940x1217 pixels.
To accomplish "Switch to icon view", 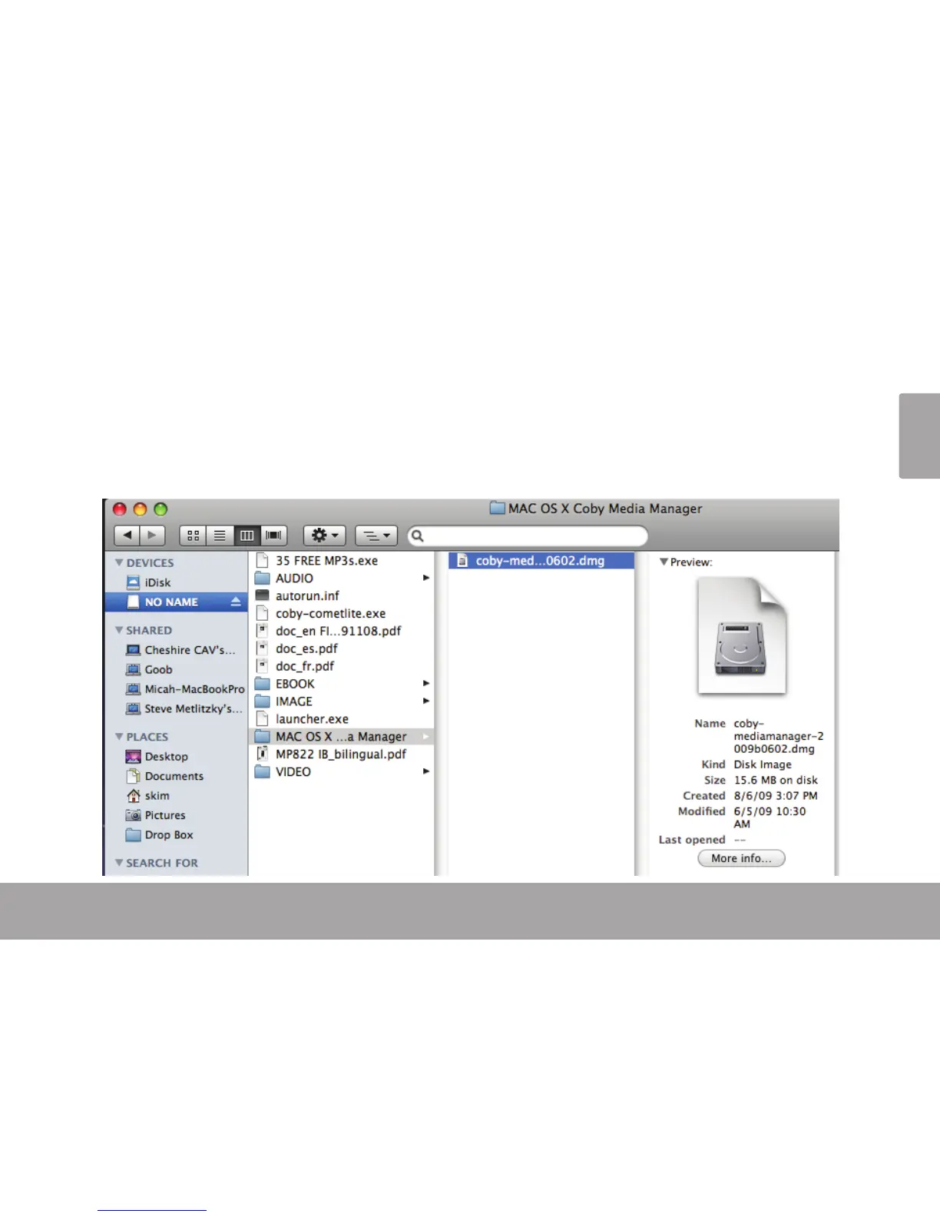I will (193, 536).
